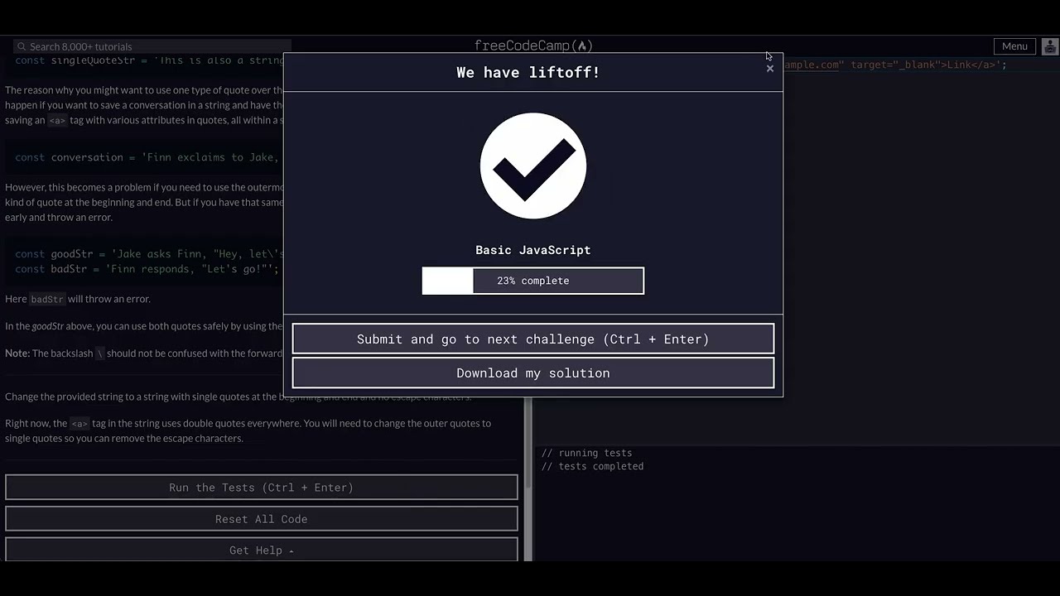Viewport: 1060px width, 596px height.
Task: Click the '// running tests' console line
Action: [586, 453]
